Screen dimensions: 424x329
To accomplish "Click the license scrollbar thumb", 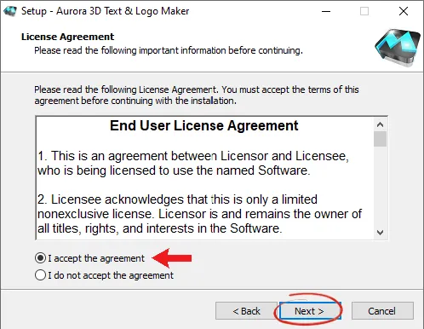I will click(380, 139).
